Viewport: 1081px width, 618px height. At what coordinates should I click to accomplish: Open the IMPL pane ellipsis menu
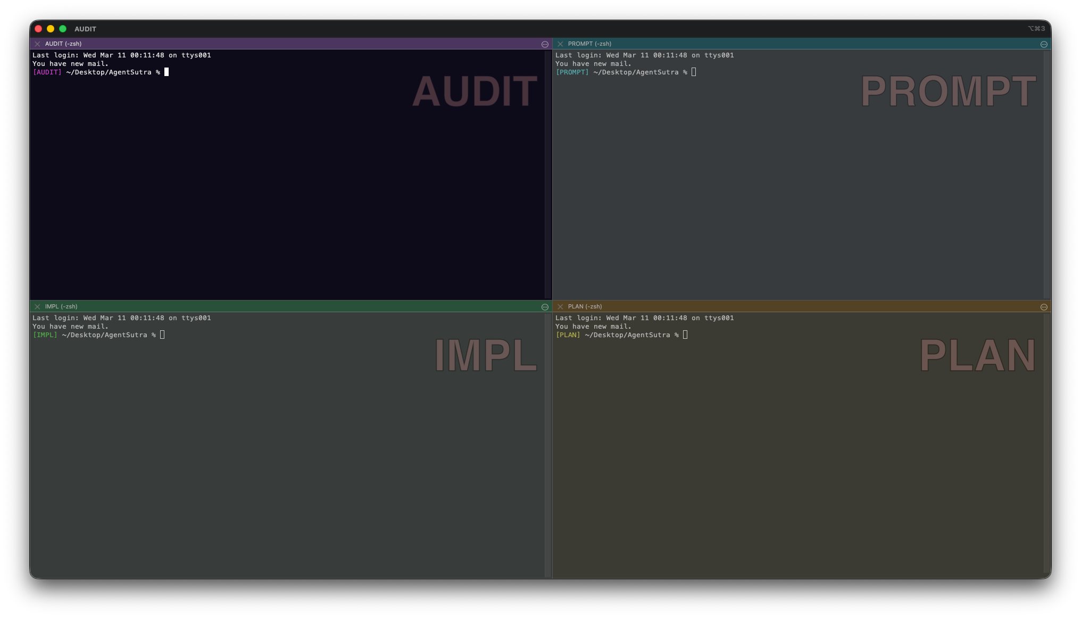544,306
